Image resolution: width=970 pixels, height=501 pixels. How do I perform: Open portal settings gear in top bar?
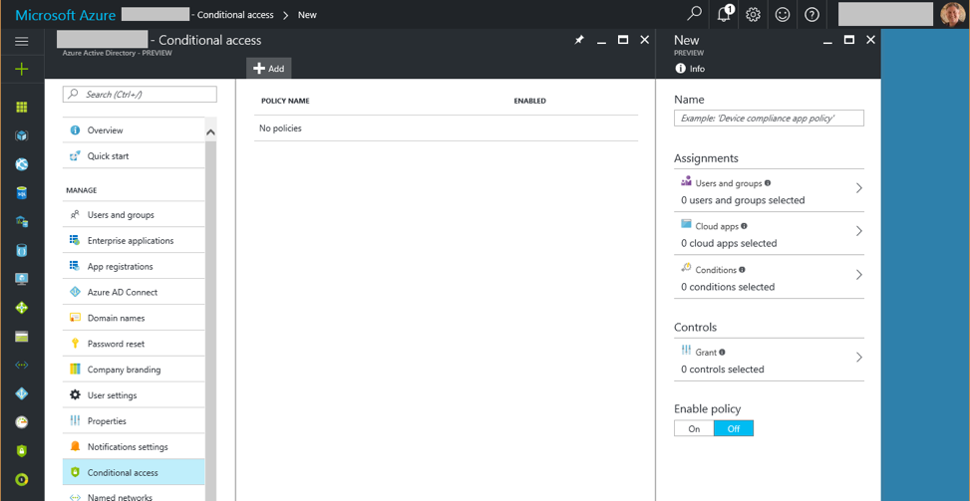[753, 14]
